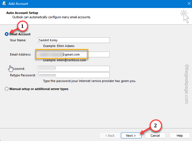Click the Your Name label text
The width and height of the screenshot is (192, 141).
pyautogui.click(x=18, y=40)
